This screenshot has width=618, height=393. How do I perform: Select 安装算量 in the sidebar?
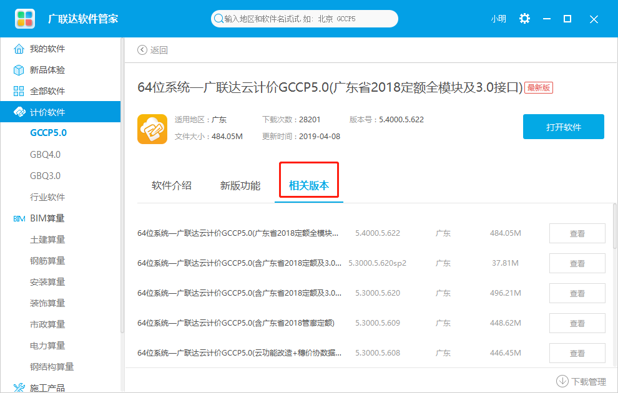pos(47,282)
